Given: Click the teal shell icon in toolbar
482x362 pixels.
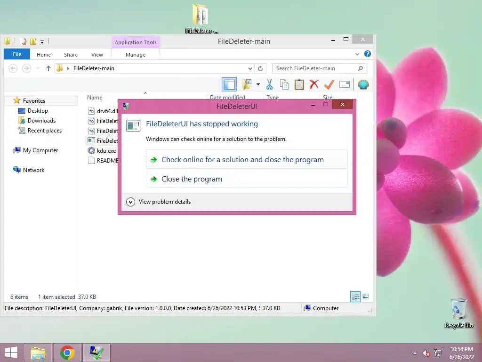Looking at the screenshot, I should pos(363,84).
